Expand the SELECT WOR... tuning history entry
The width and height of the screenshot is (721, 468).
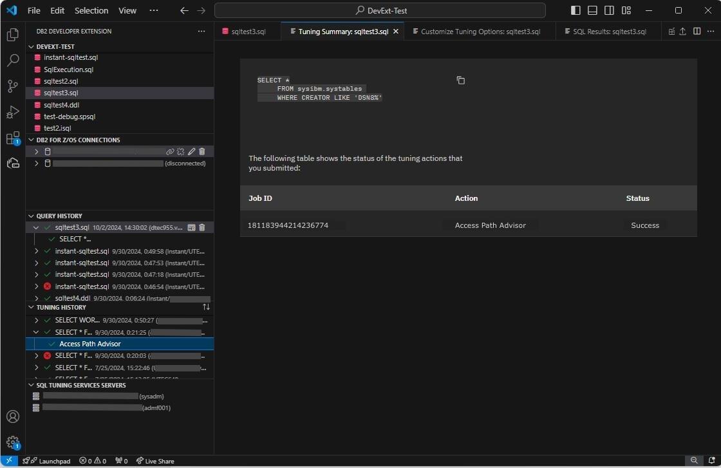pos(36,320)
